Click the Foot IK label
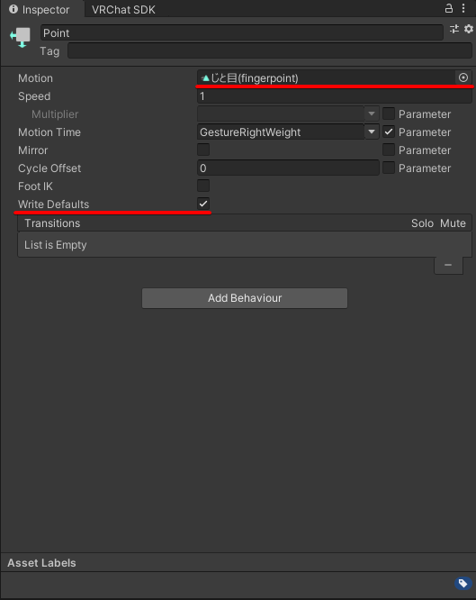Image resolution: width=476 pixels, height=600 pixels. click(x=35, y=186)
